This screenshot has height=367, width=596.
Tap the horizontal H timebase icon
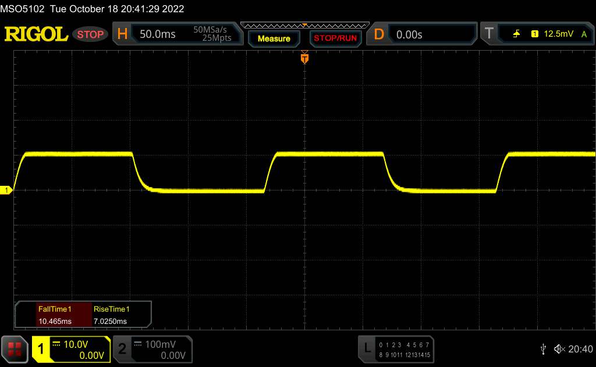(122, 34)
